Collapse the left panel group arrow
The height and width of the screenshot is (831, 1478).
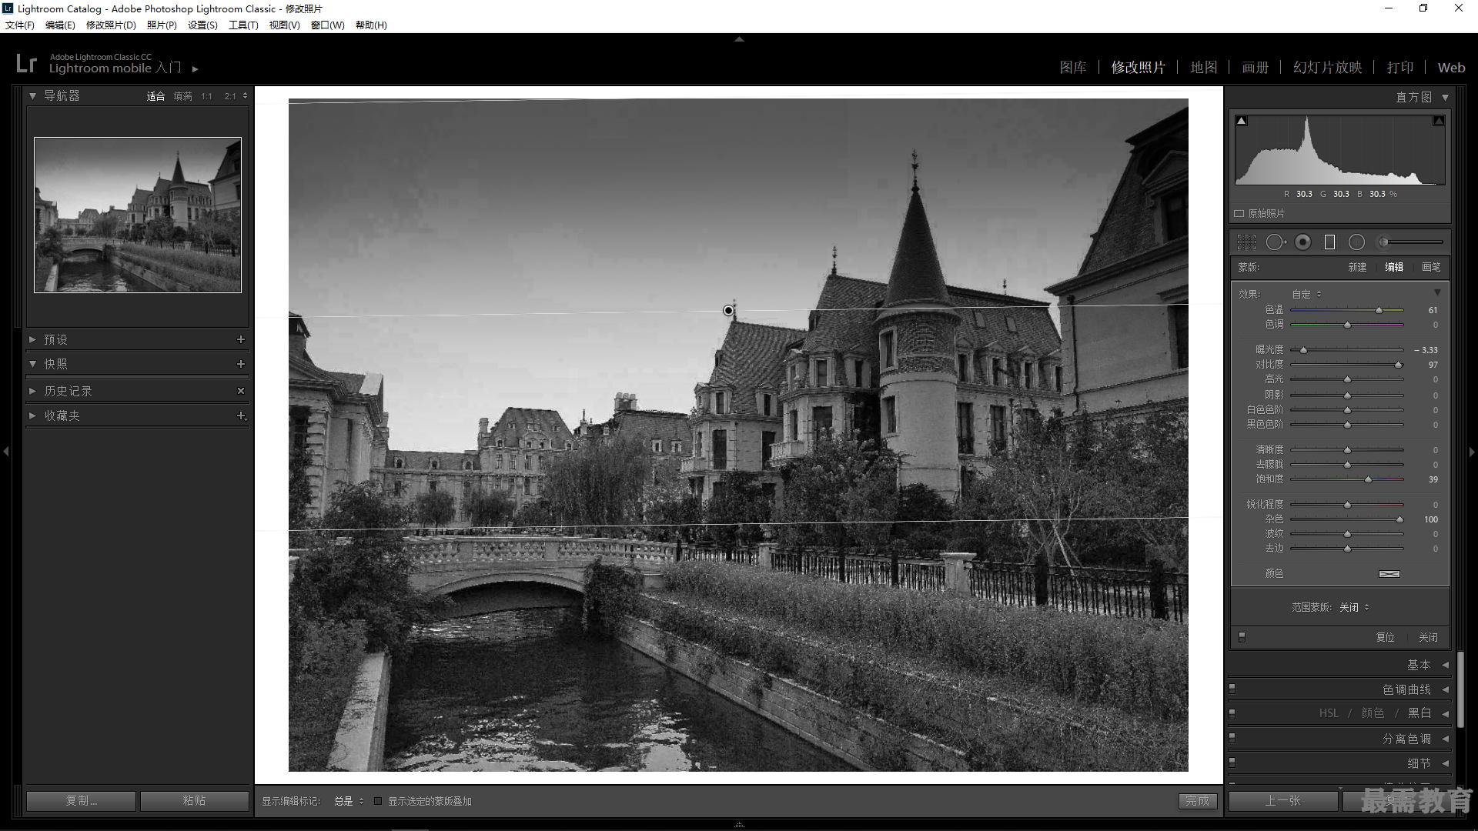[x=6, y=452]
